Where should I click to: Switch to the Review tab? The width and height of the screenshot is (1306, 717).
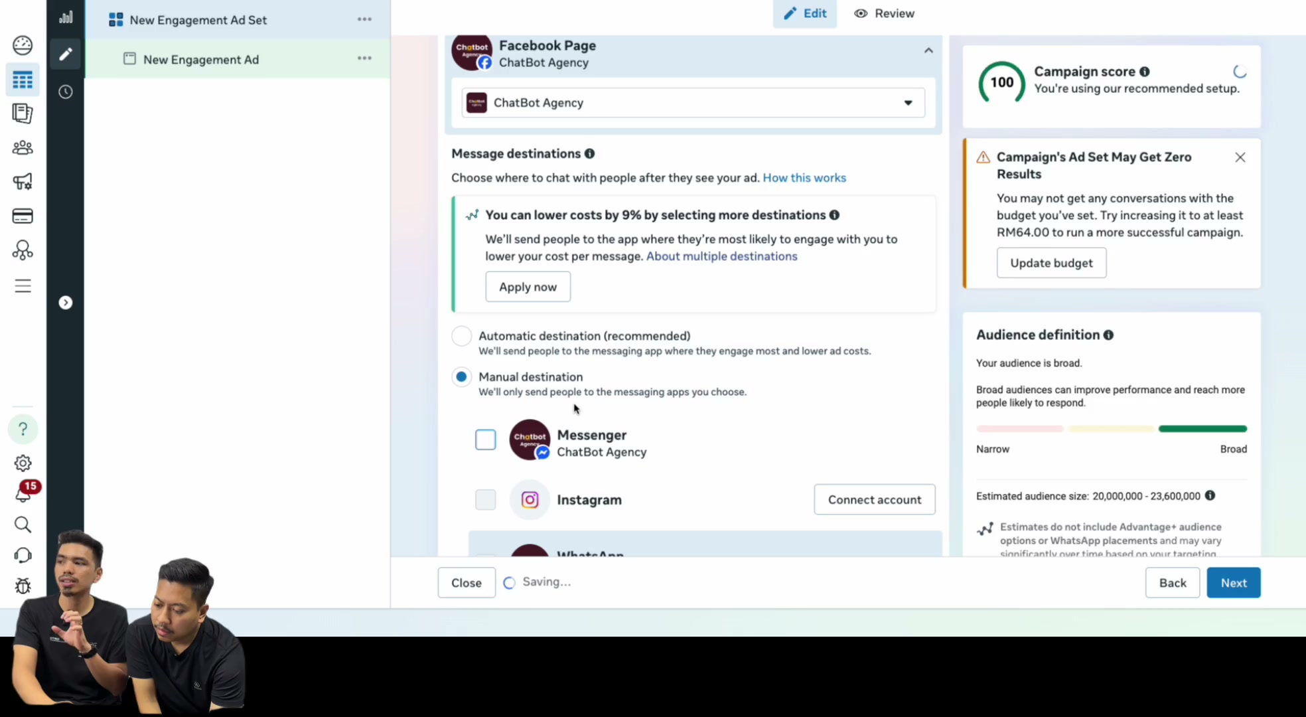tap(884, 13)
